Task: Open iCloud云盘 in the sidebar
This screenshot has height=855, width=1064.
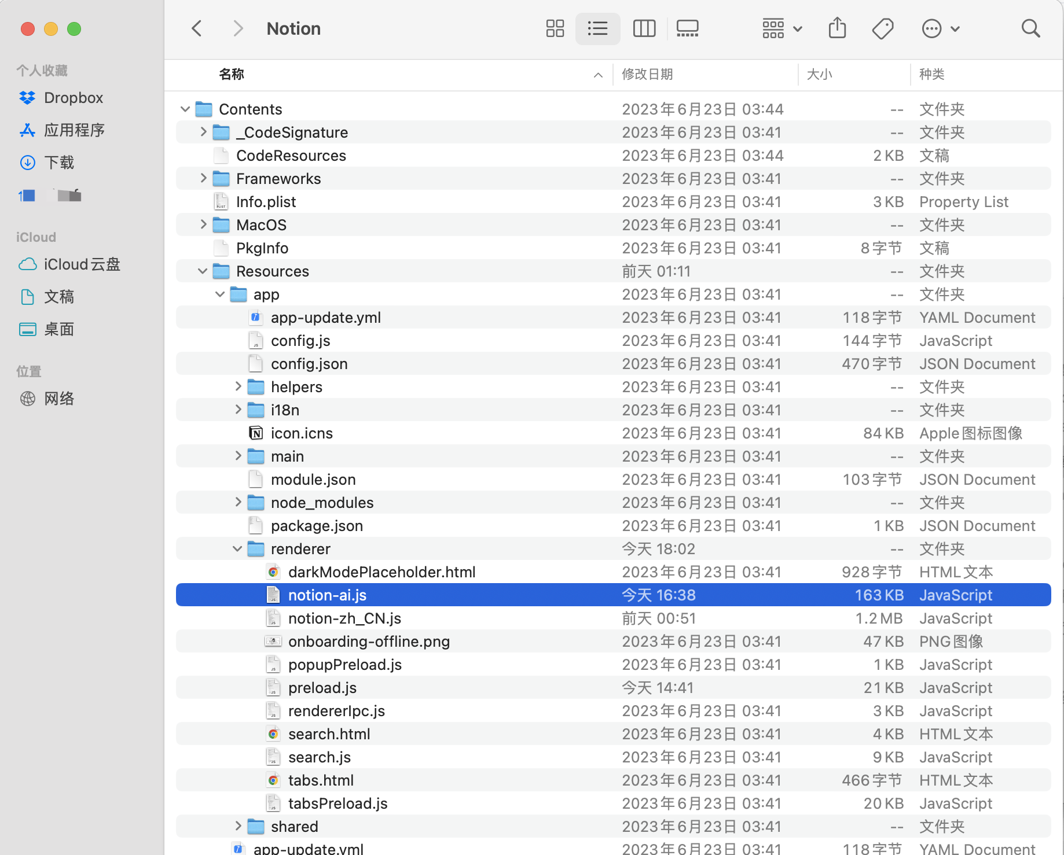Action: coord(69,264)
